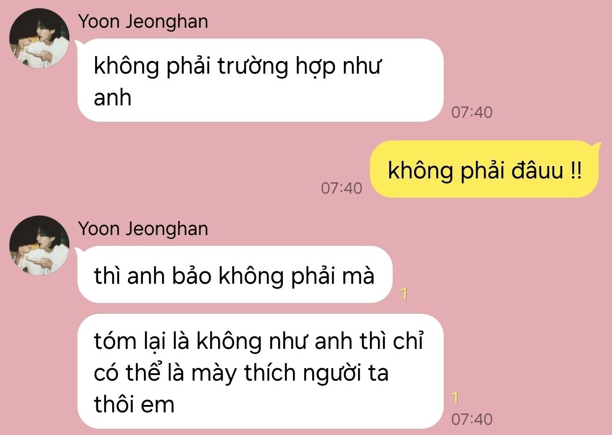Select the yellow 'không phải đâuu !!' bubble

click(484, 169)
